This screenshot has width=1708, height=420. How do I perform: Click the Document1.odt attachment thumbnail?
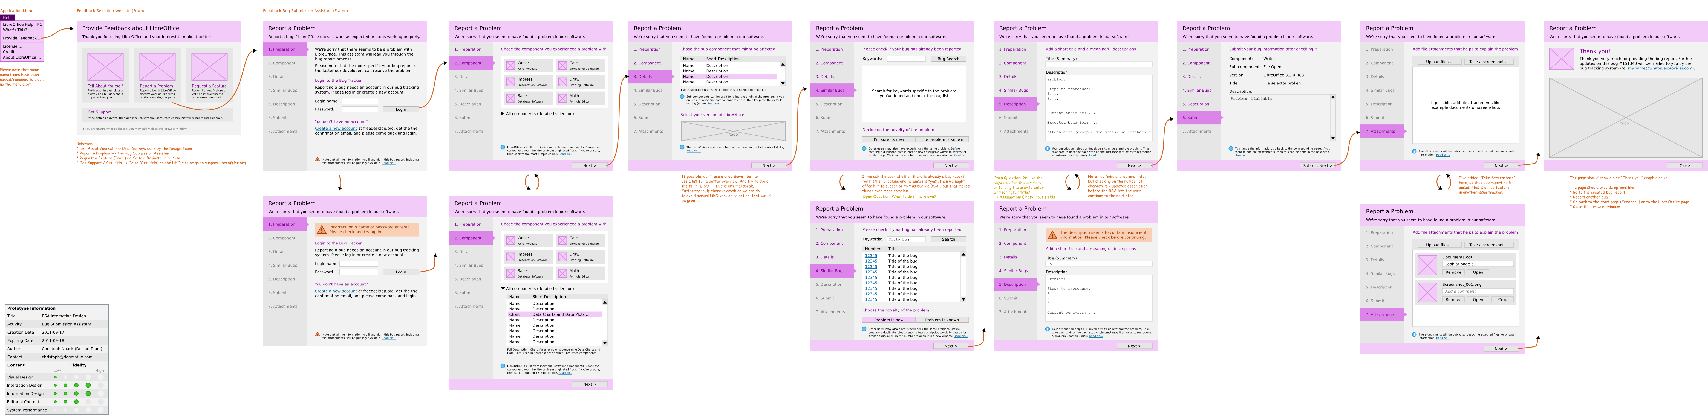point(1427,265)
